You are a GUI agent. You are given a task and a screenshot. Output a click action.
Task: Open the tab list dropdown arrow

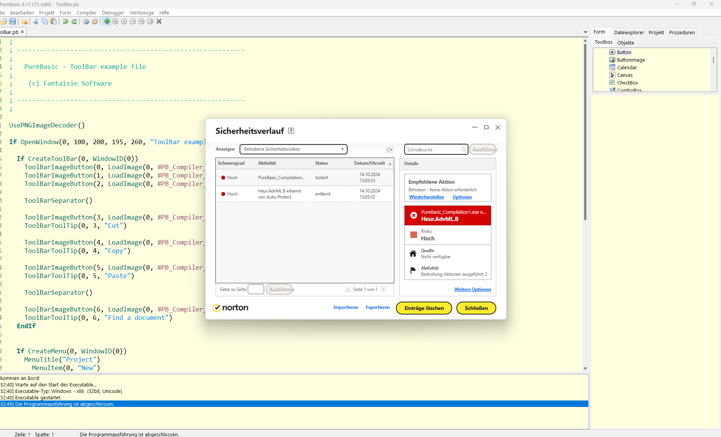[586, 32]
